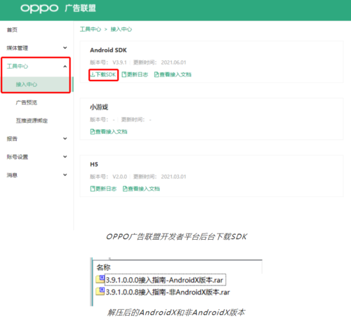
Task: Open the 互推资源绑定 submenu item
Action: point(32,121)
